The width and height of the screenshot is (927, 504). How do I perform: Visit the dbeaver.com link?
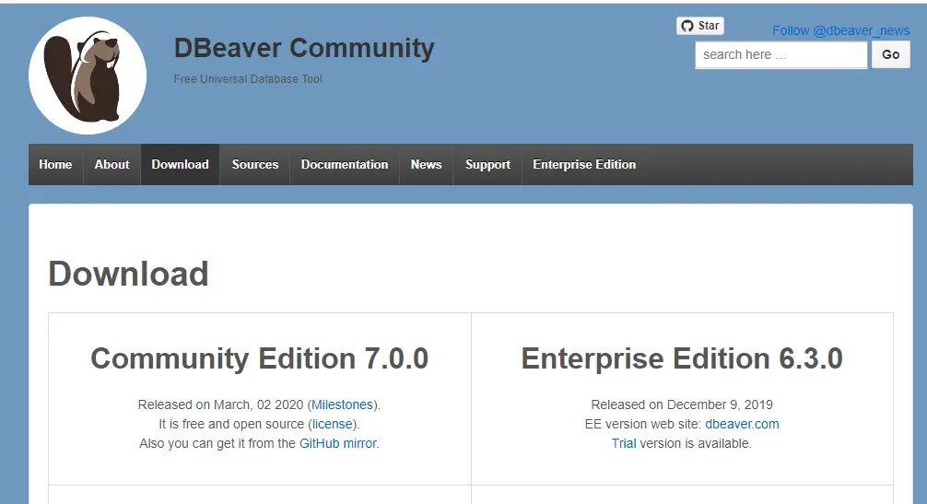tap(742, 424)
